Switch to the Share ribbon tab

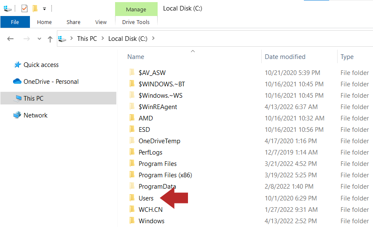[73, 22]
